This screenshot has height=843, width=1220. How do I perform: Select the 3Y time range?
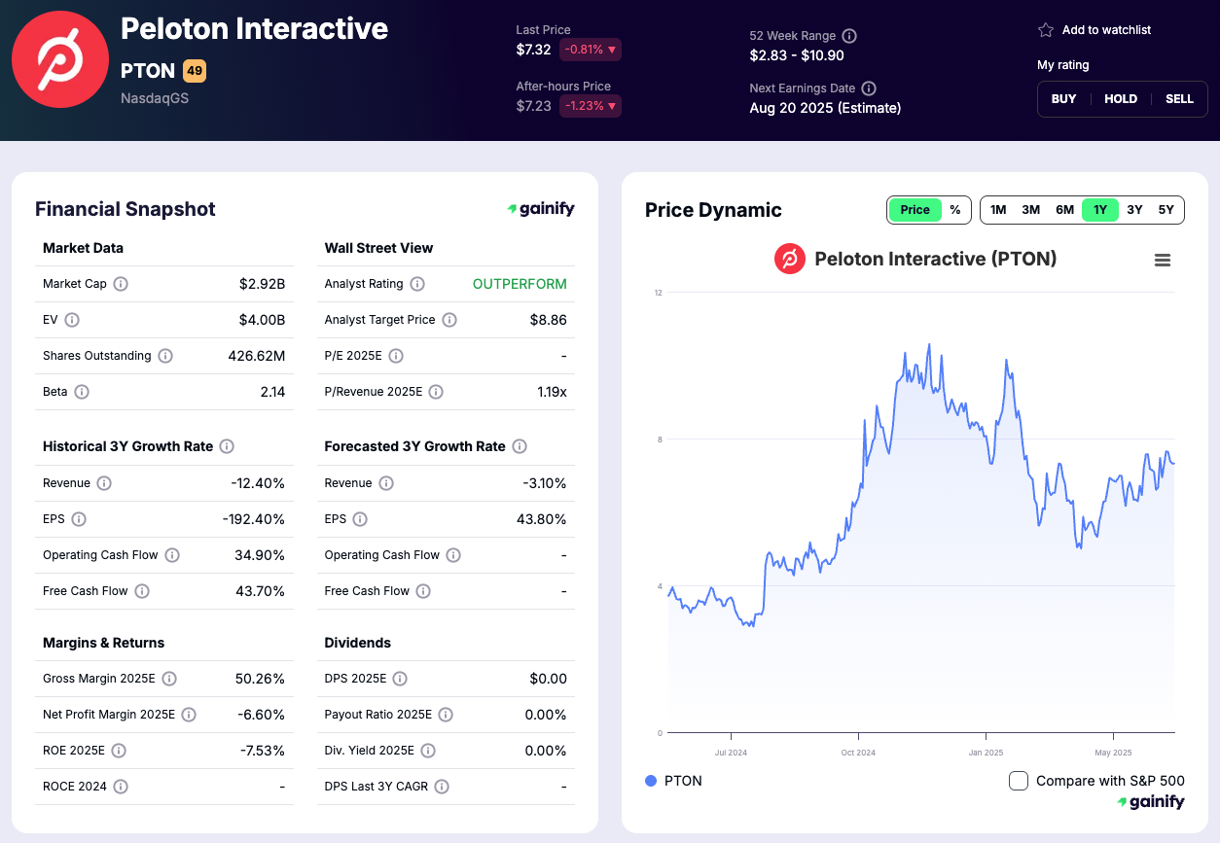click(1134, 210)
